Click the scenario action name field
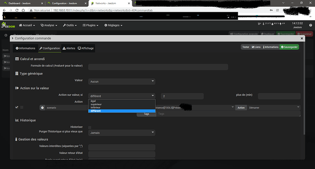 (67, 108)
